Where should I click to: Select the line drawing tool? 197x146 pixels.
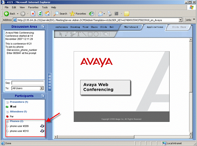(84, 34)
